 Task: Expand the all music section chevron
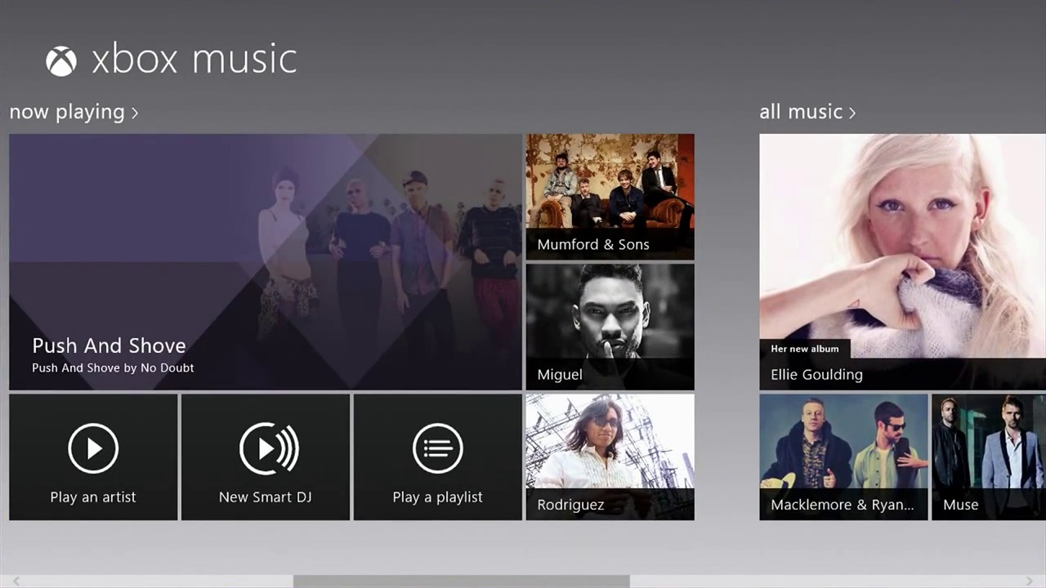pos(852,113)
